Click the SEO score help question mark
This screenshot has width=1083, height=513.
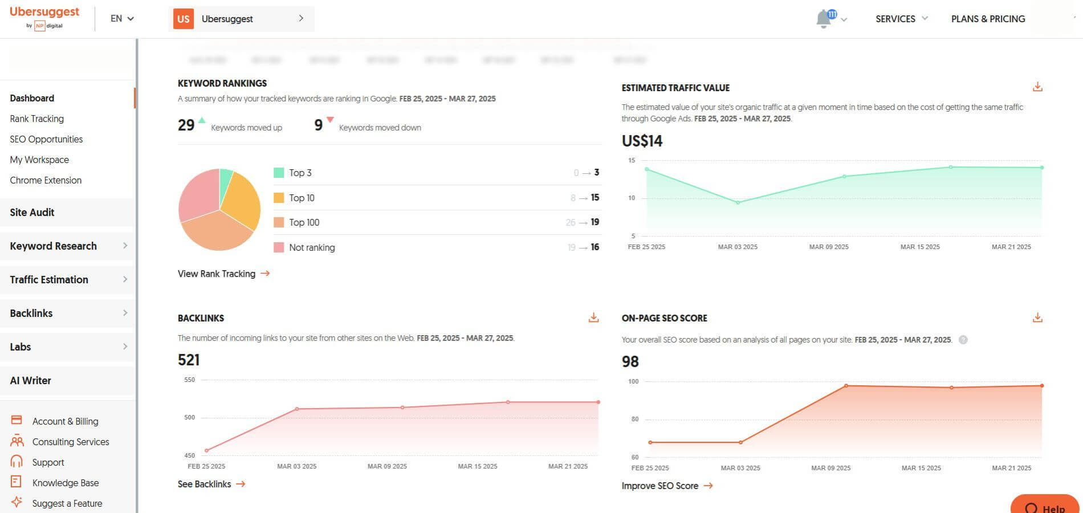tap(963, 340)
